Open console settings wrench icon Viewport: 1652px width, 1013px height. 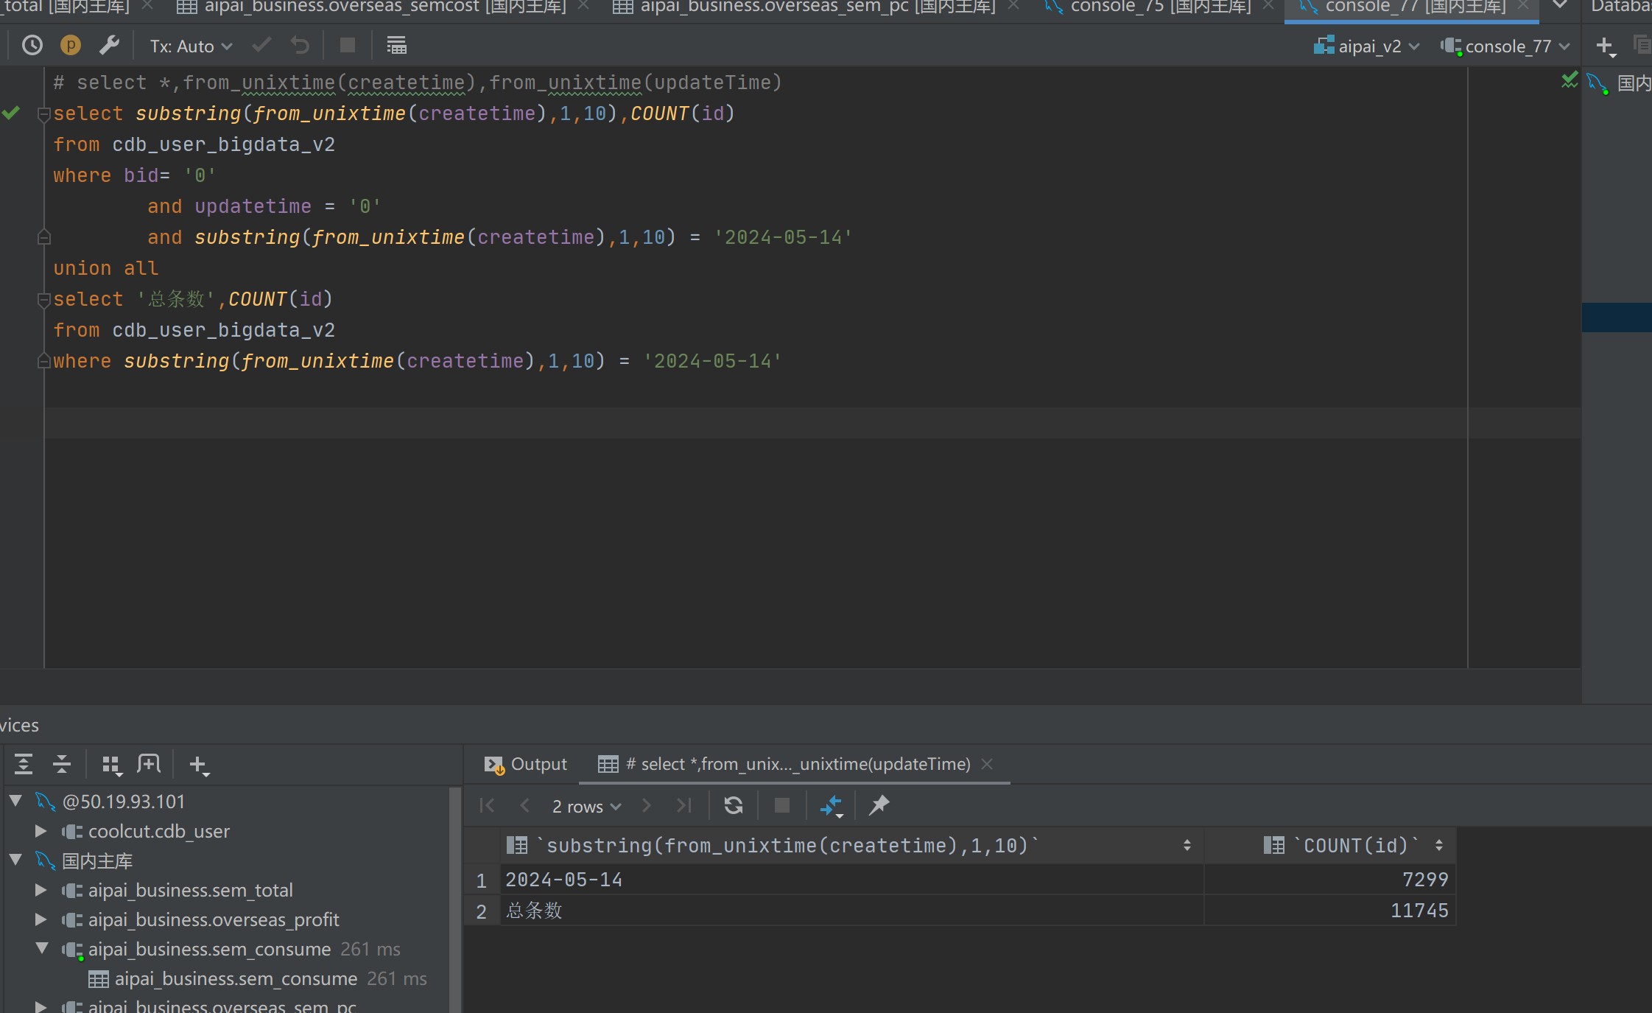(110, 46)
